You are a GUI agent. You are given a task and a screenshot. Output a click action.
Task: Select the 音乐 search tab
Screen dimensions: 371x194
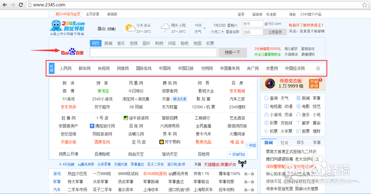point(121,43)
